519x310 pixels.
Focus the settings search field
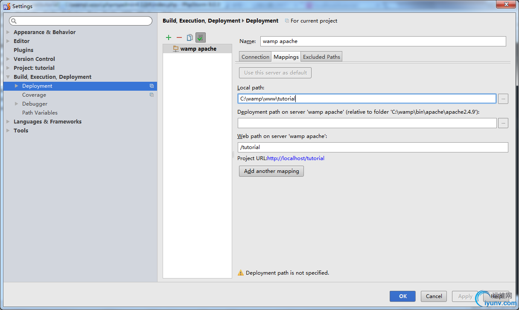pos(81,21)
